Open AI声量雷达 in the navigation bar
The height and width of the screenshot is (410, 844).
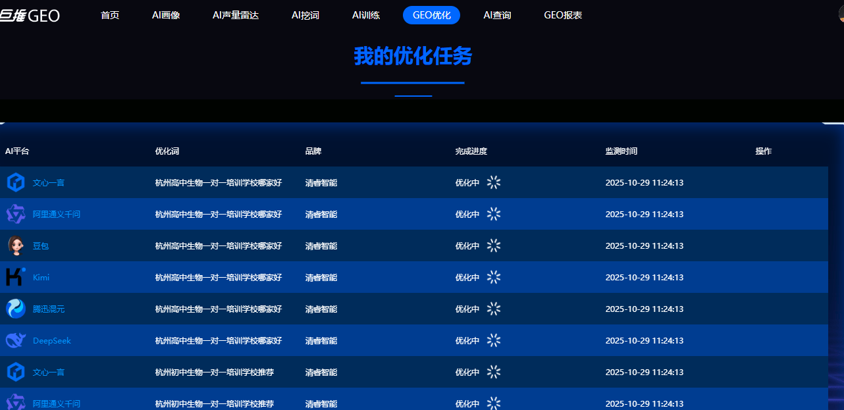tap(236, 15)
